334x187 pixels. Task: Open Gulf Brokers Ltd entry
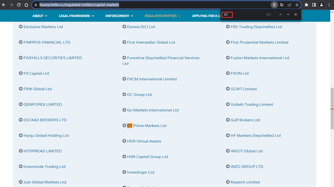click(x=245, y=120)
